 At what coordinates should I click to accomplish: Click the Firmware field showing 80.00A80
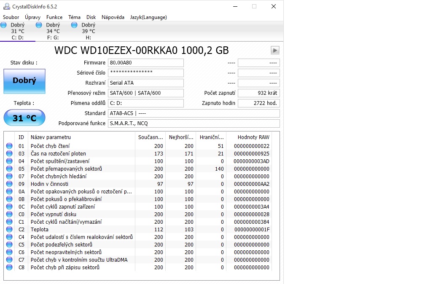point(146,63)
